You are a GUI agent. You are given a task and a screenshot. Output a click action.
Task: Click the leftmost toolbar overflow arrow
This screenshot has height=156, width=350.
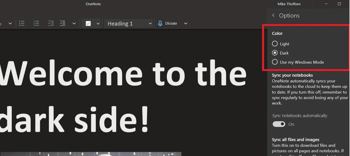tap(10, 23)
